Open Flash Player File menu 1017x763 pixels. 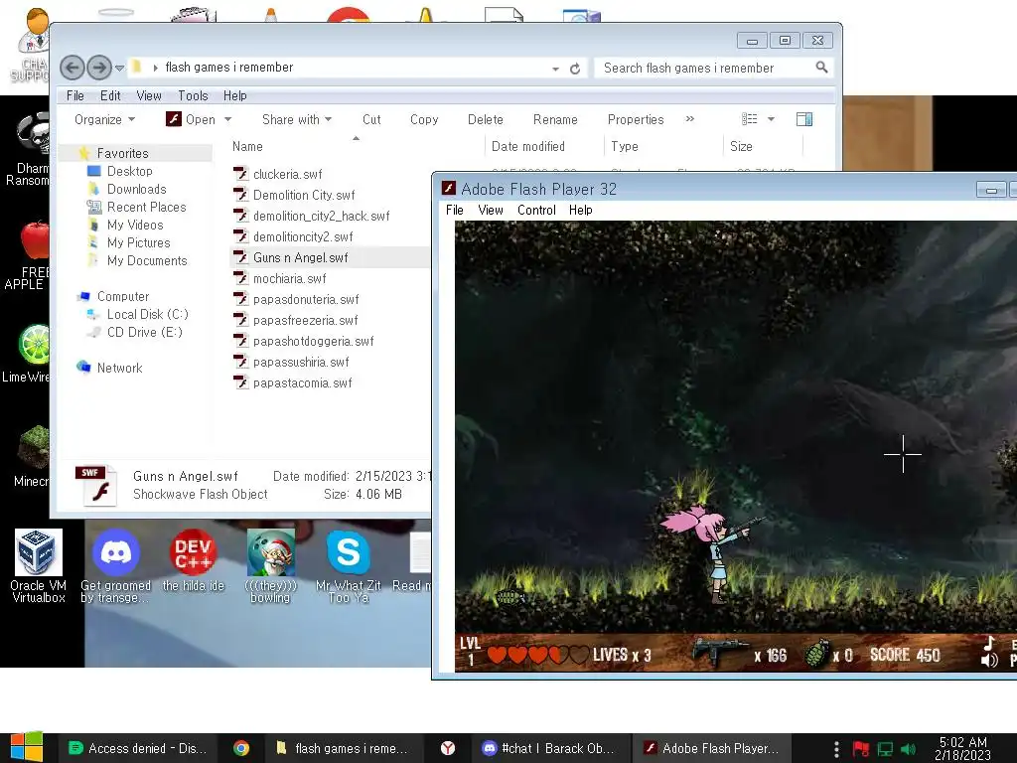pos(455,210)
